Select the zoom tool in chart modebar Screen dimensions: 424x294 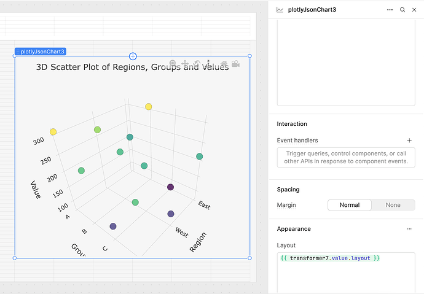(173, 64)
